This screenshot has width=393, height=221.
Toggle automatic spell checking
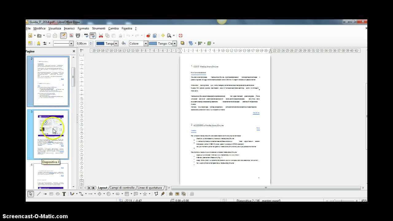point(92,36)
